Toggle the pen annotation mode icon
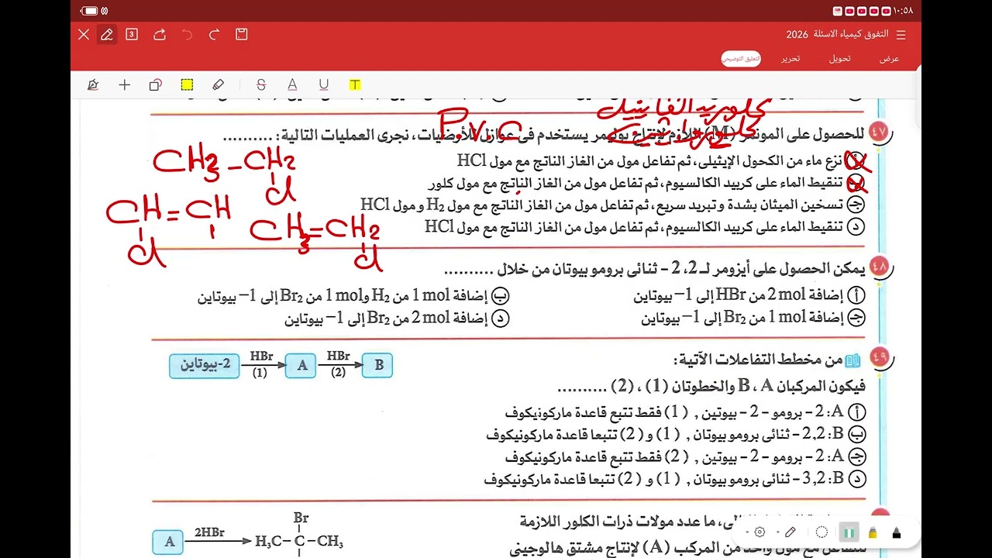Image resolution: width=992 pixels, height=558 pixels. [107, 35]
